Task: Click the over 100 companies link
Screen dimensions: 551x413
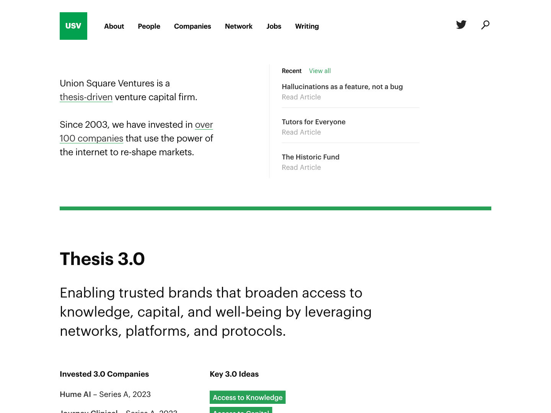Action: click(x=91, y=138)
